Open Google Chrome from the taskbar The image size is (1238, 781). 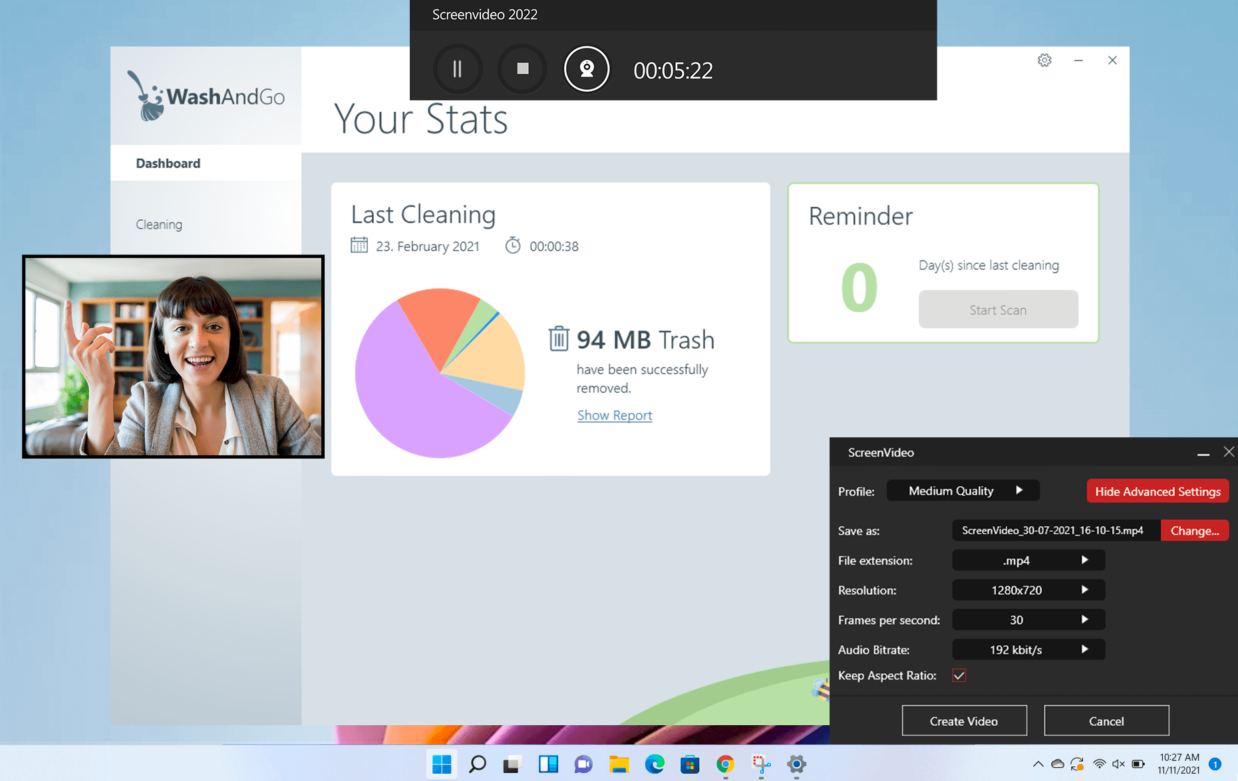coord(724,764)
